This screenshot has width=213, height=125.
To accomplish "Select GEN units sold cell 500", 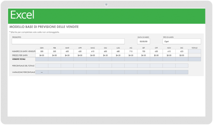I will (x=42, y=51).
